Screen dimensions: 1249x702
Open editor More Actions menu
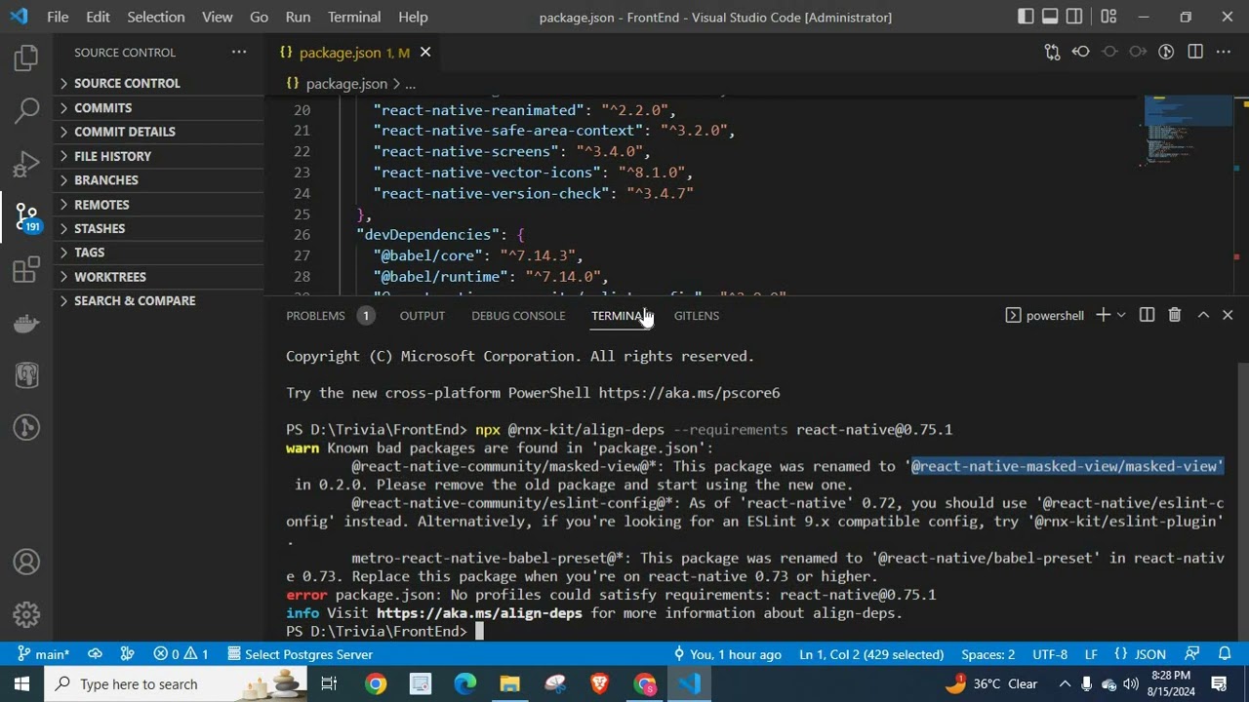tap(1225, 52)
